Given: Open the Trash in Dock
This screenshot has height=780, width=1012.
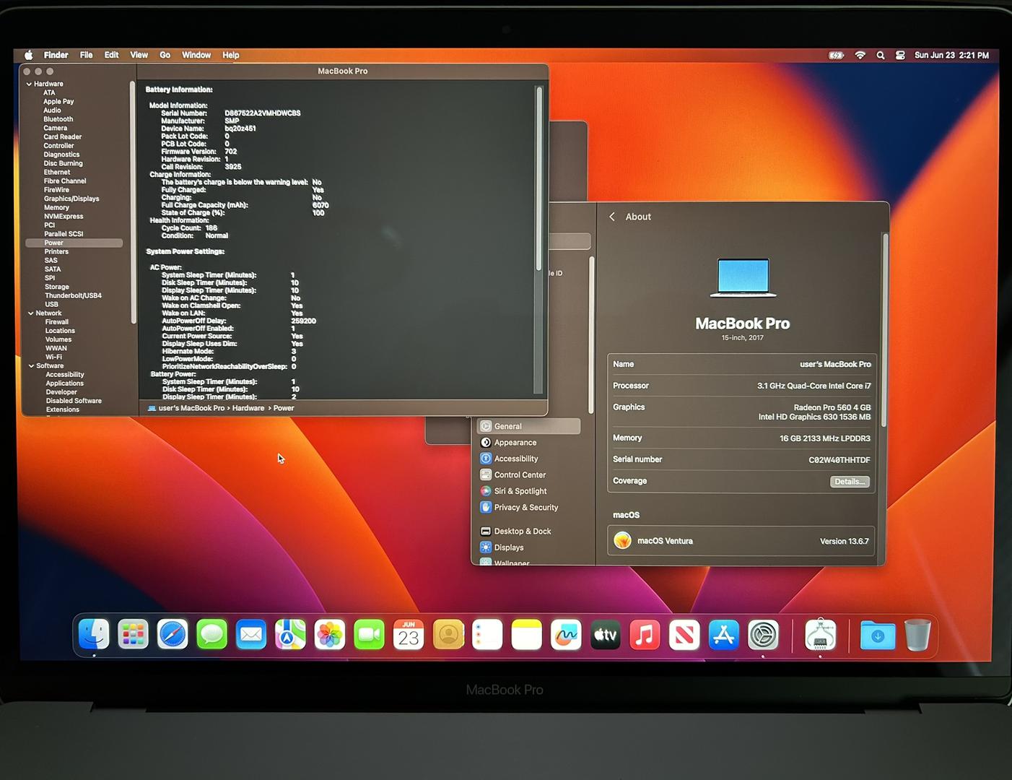Looking at the screenshot, I should (x=917, y=634).
